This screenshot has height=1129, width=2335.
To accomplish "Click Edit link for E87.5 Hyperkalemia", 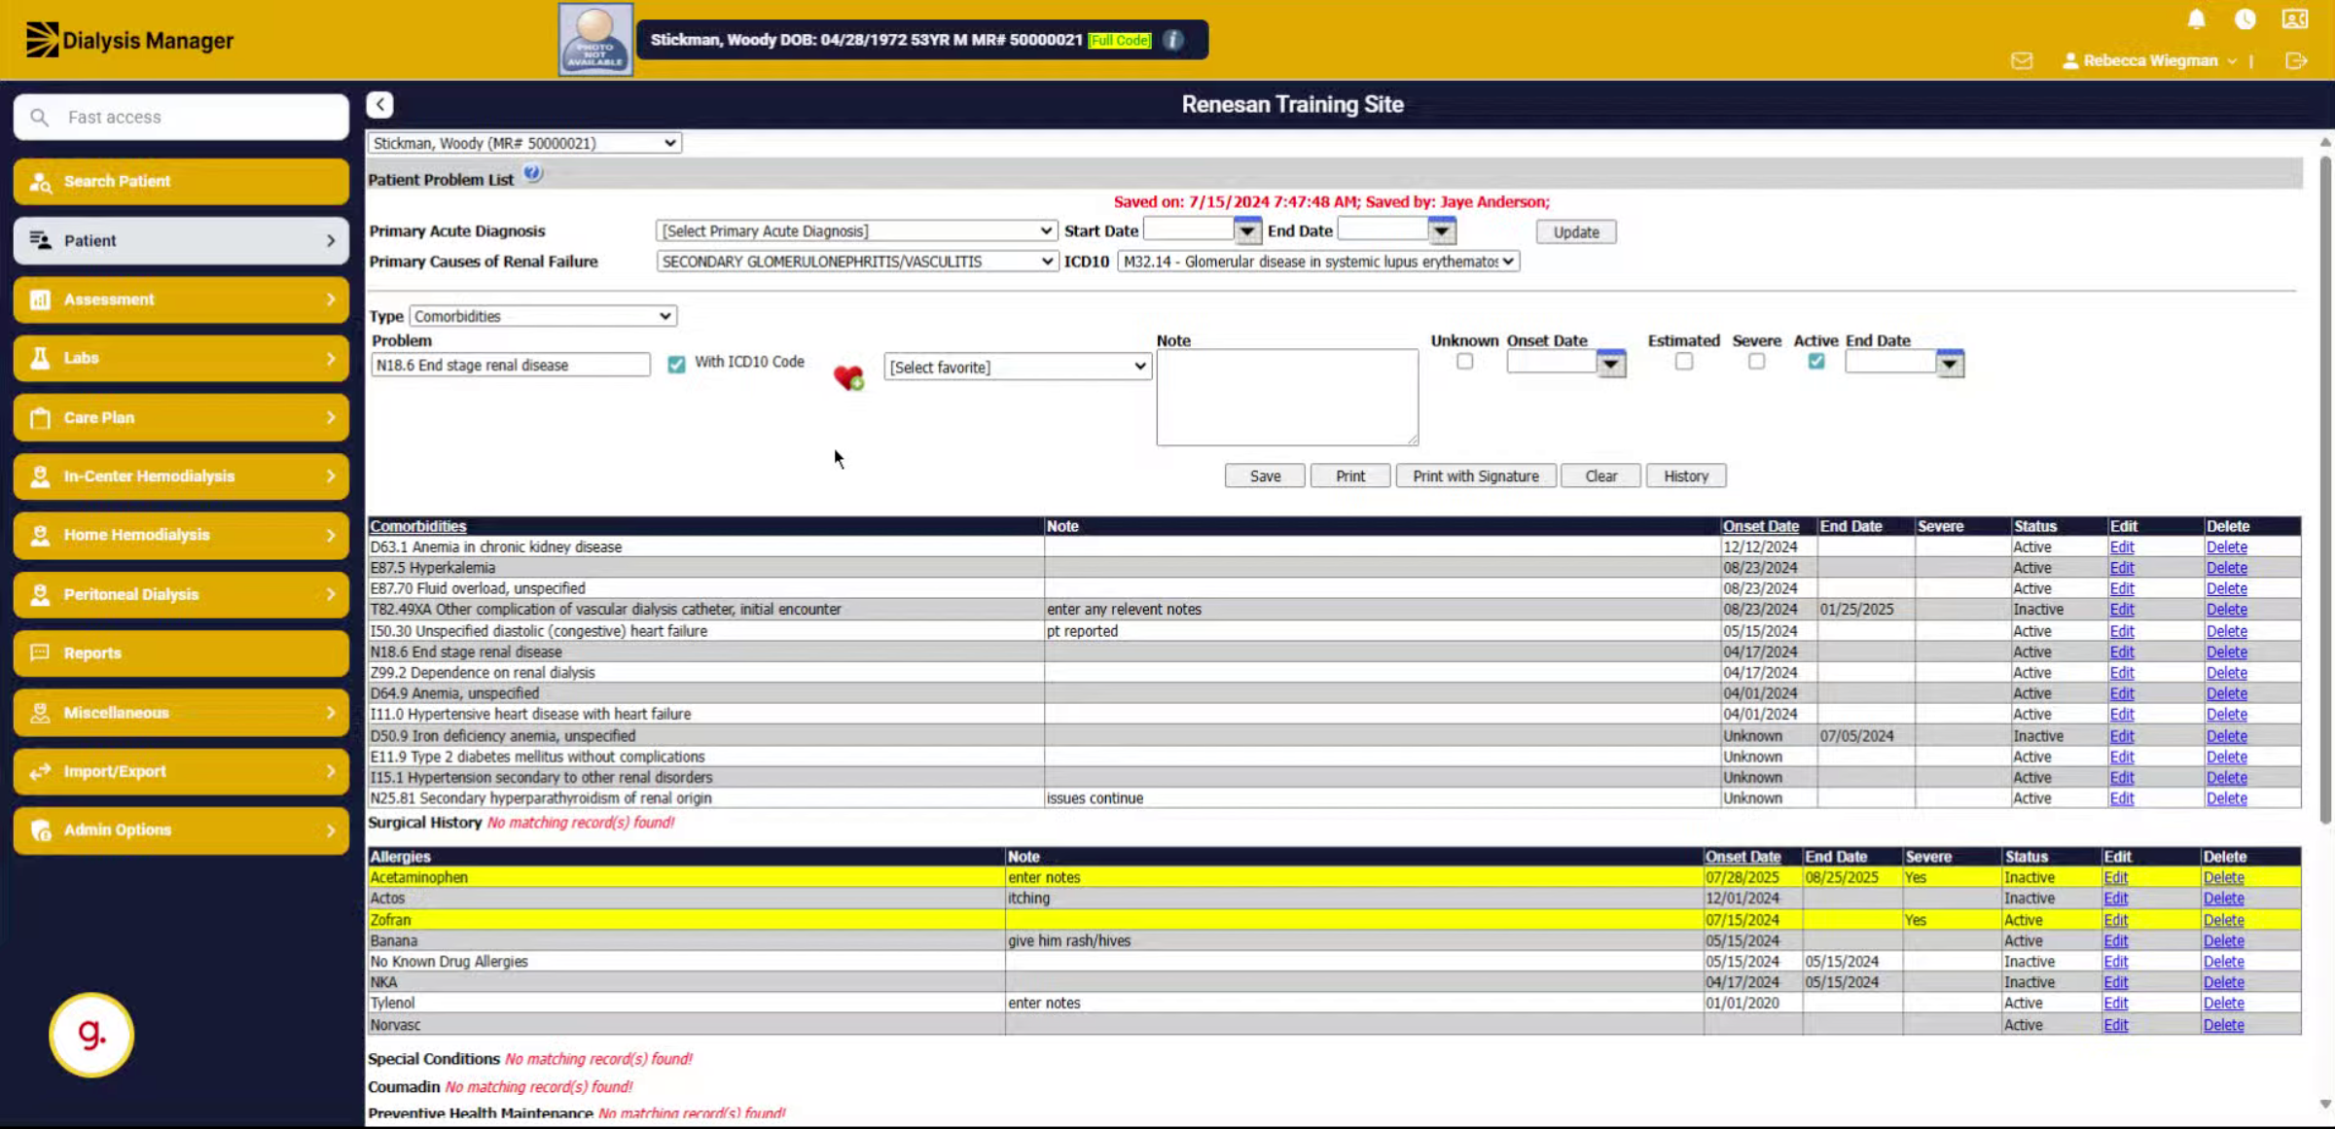I will pyautogui.click(x=2121, y=568).
